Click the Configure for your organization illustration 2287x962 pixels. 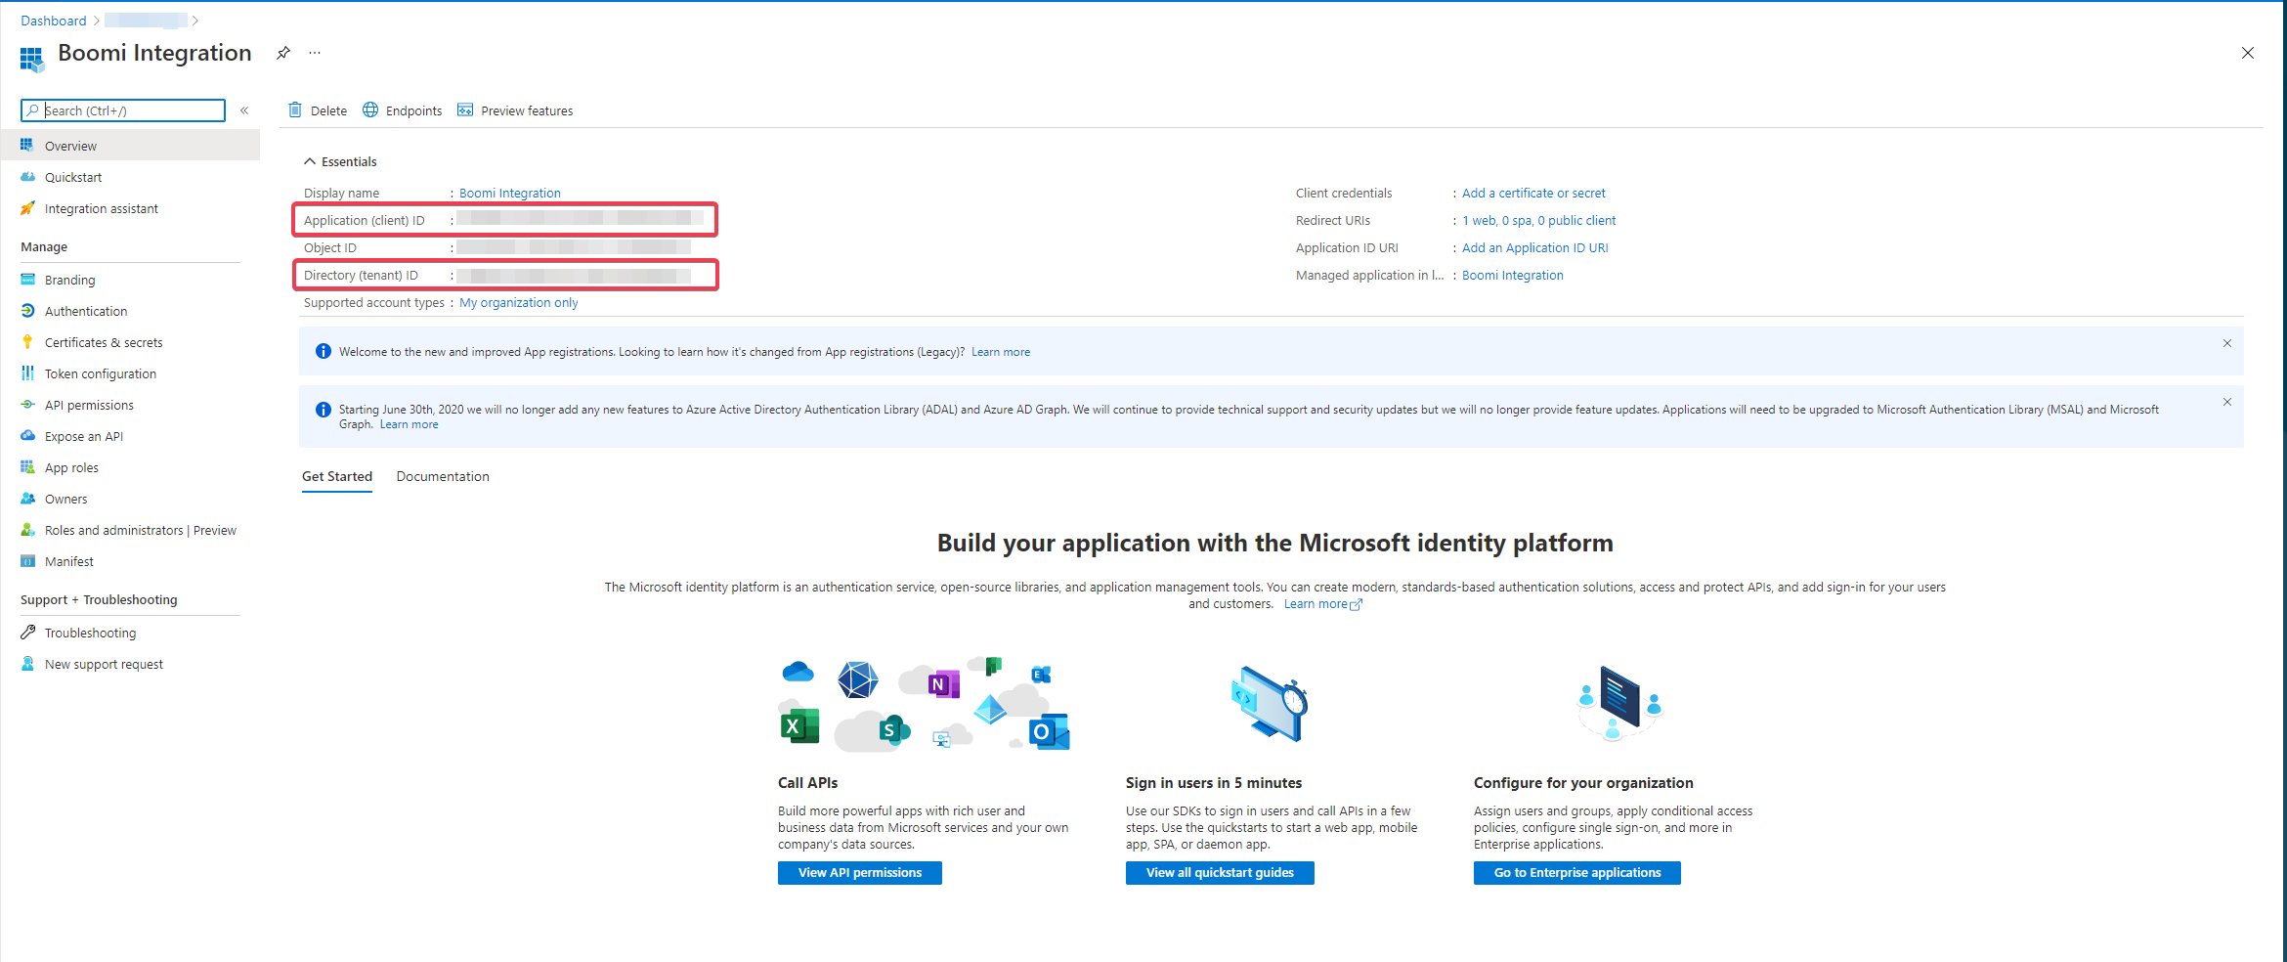pyautogui.click(x=1618, y=704)
